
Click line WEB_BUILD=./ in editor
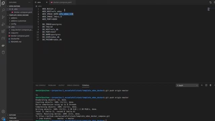tap(49, 9)
